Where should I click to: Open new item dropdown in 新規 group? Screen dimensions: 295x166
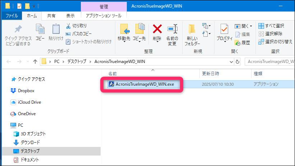206,26
